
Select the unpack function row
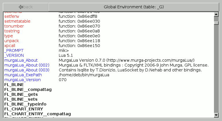pyautogui.click(x=11, y=41)
